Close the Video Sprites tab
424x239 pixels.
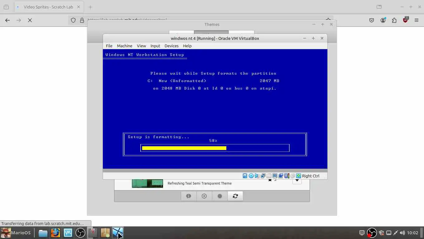(x=79, y=7)
